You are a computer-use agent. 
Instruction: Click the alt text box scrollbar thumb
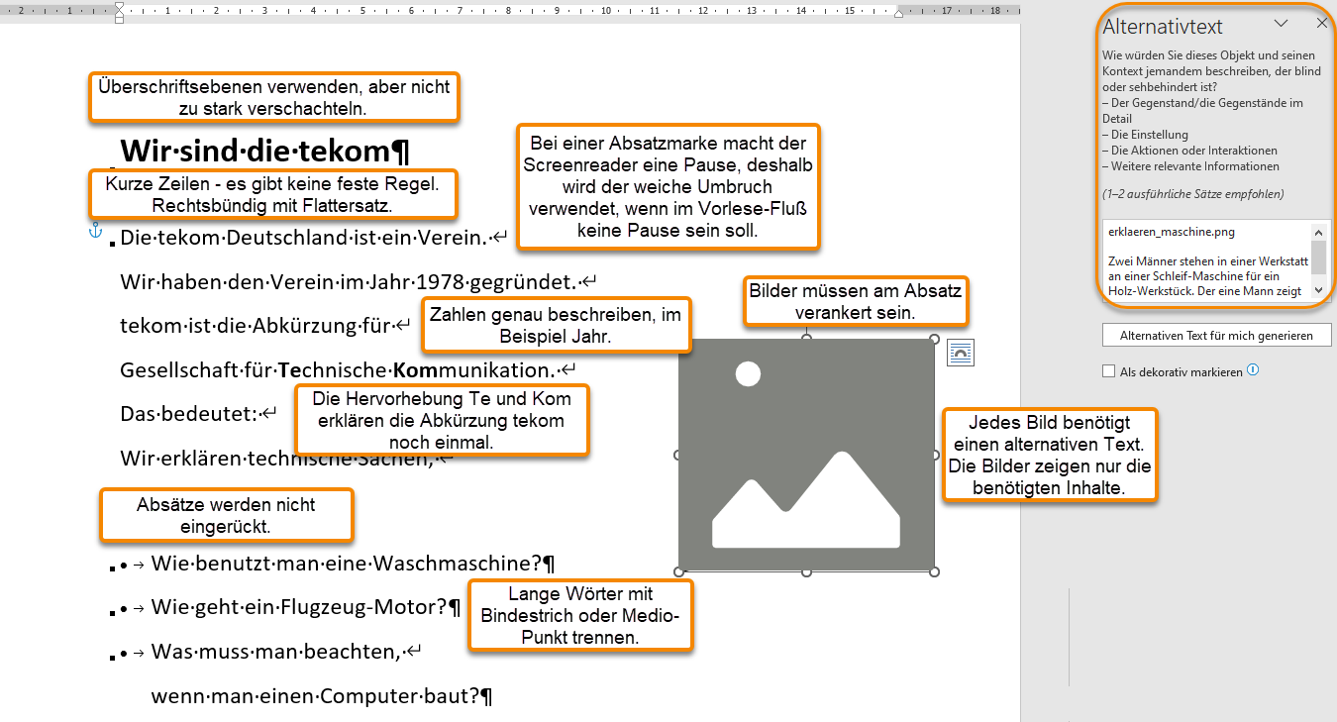[x=1317, y=256]
